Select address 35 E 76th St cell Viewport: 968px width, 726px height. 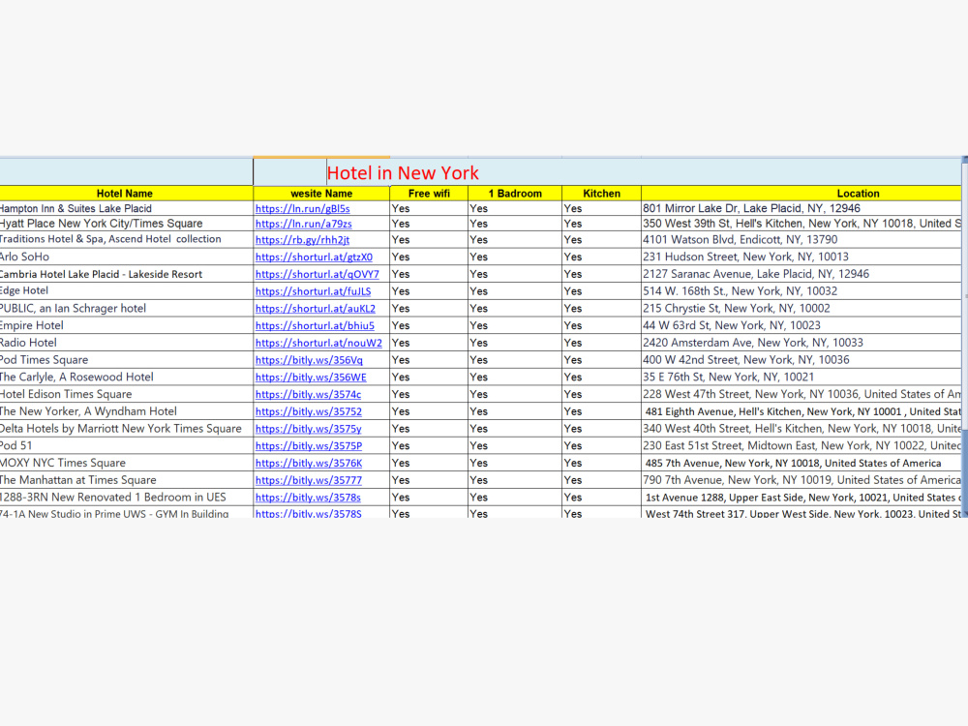tap(802, 378)
